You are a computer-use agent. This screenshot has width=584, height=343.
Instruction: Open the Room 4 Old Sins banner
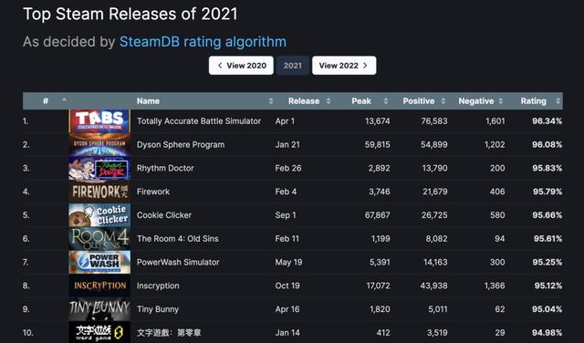pyautogui.click(x=99, y=238)
